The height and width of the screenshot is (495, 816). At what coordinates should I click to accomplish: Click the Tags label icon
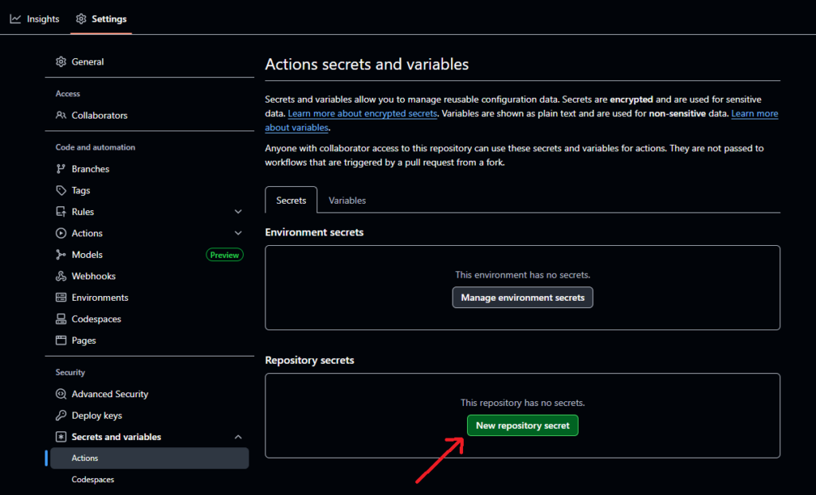[61, 190]
